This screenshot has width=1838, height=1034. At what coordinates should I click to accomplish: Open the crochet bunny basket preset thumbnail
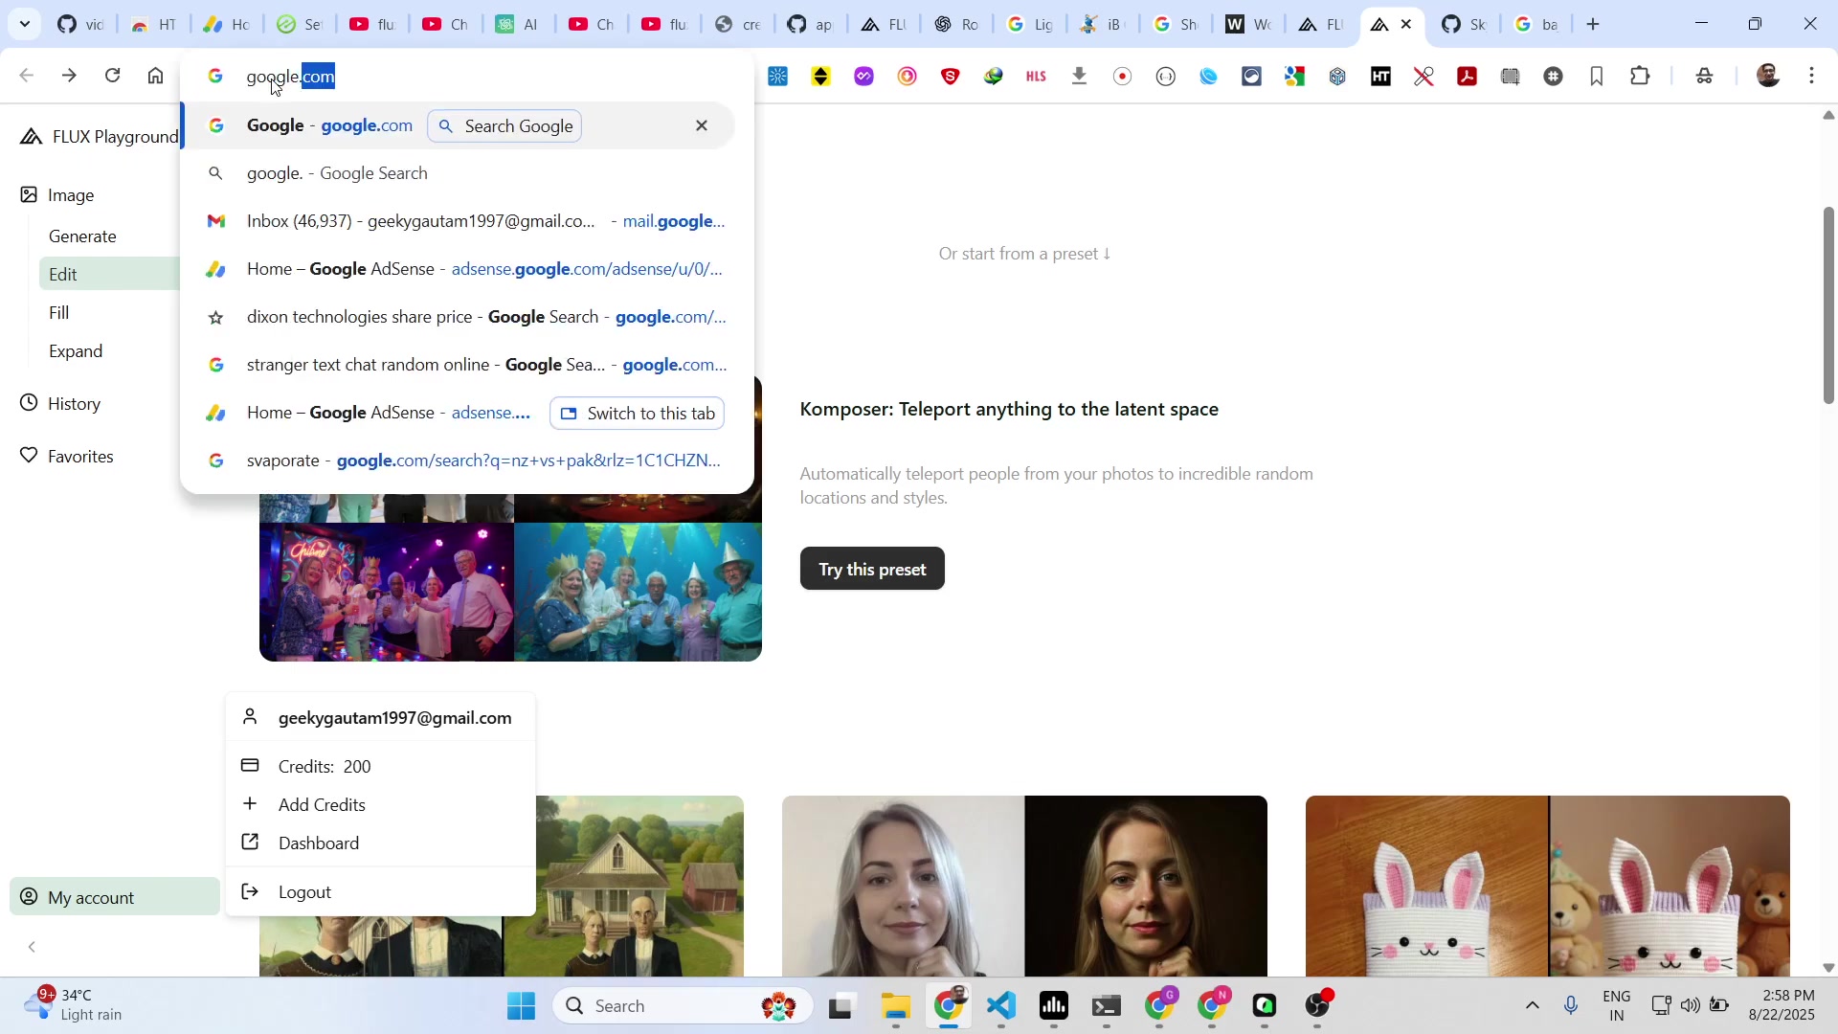pyautogui.click(x=1548, y=887)
